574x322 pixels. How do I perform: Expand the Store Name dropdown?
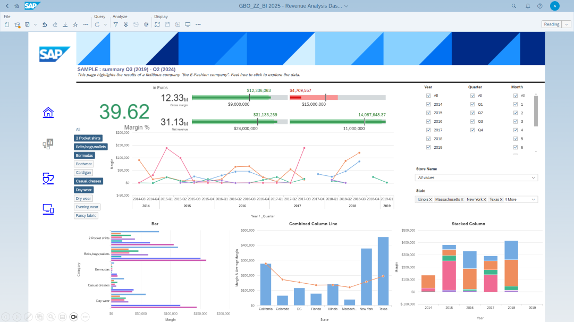(x=534, y=178)
